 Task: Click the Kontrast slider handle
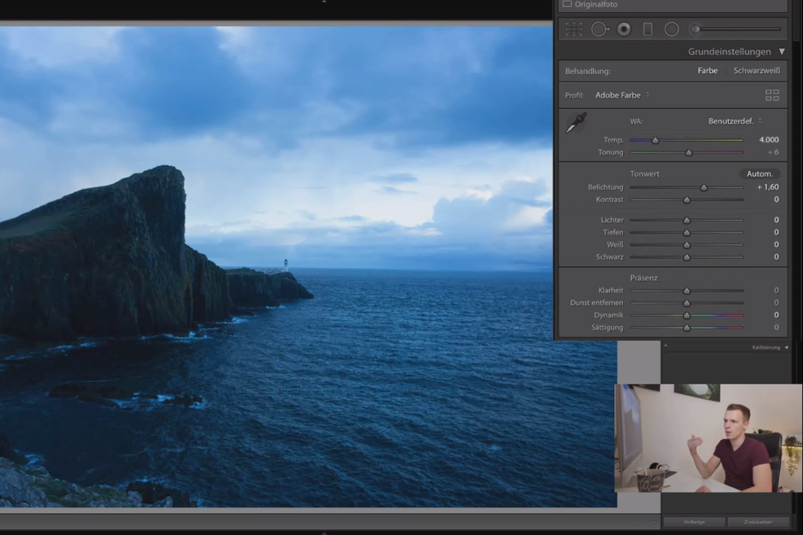pos(687,200)
